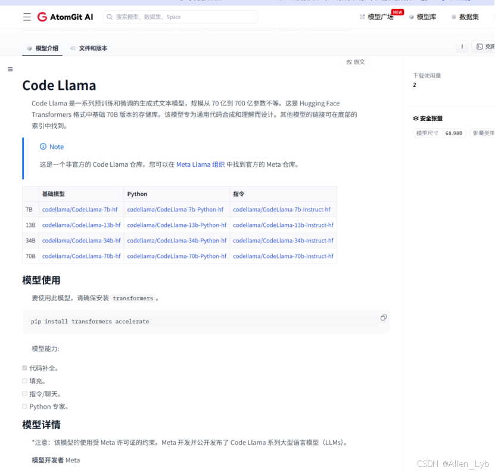Click the 安全张量 safetensors icon
The height and width of the screenshot is (473, 495).
point(416,119)
